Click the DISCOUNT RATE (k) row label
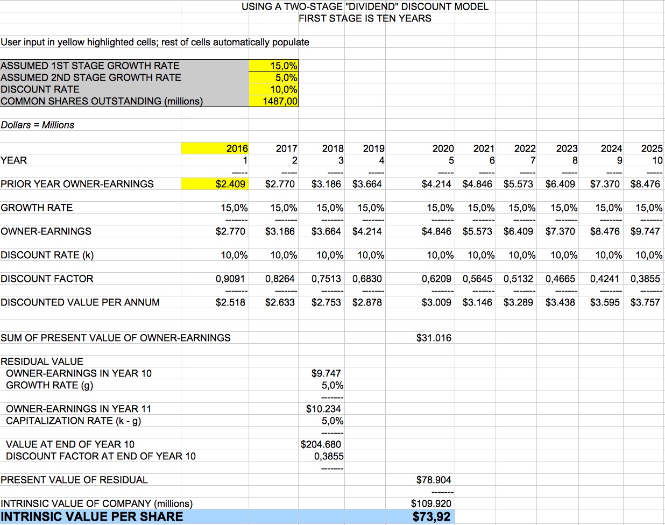 (47, 255)
